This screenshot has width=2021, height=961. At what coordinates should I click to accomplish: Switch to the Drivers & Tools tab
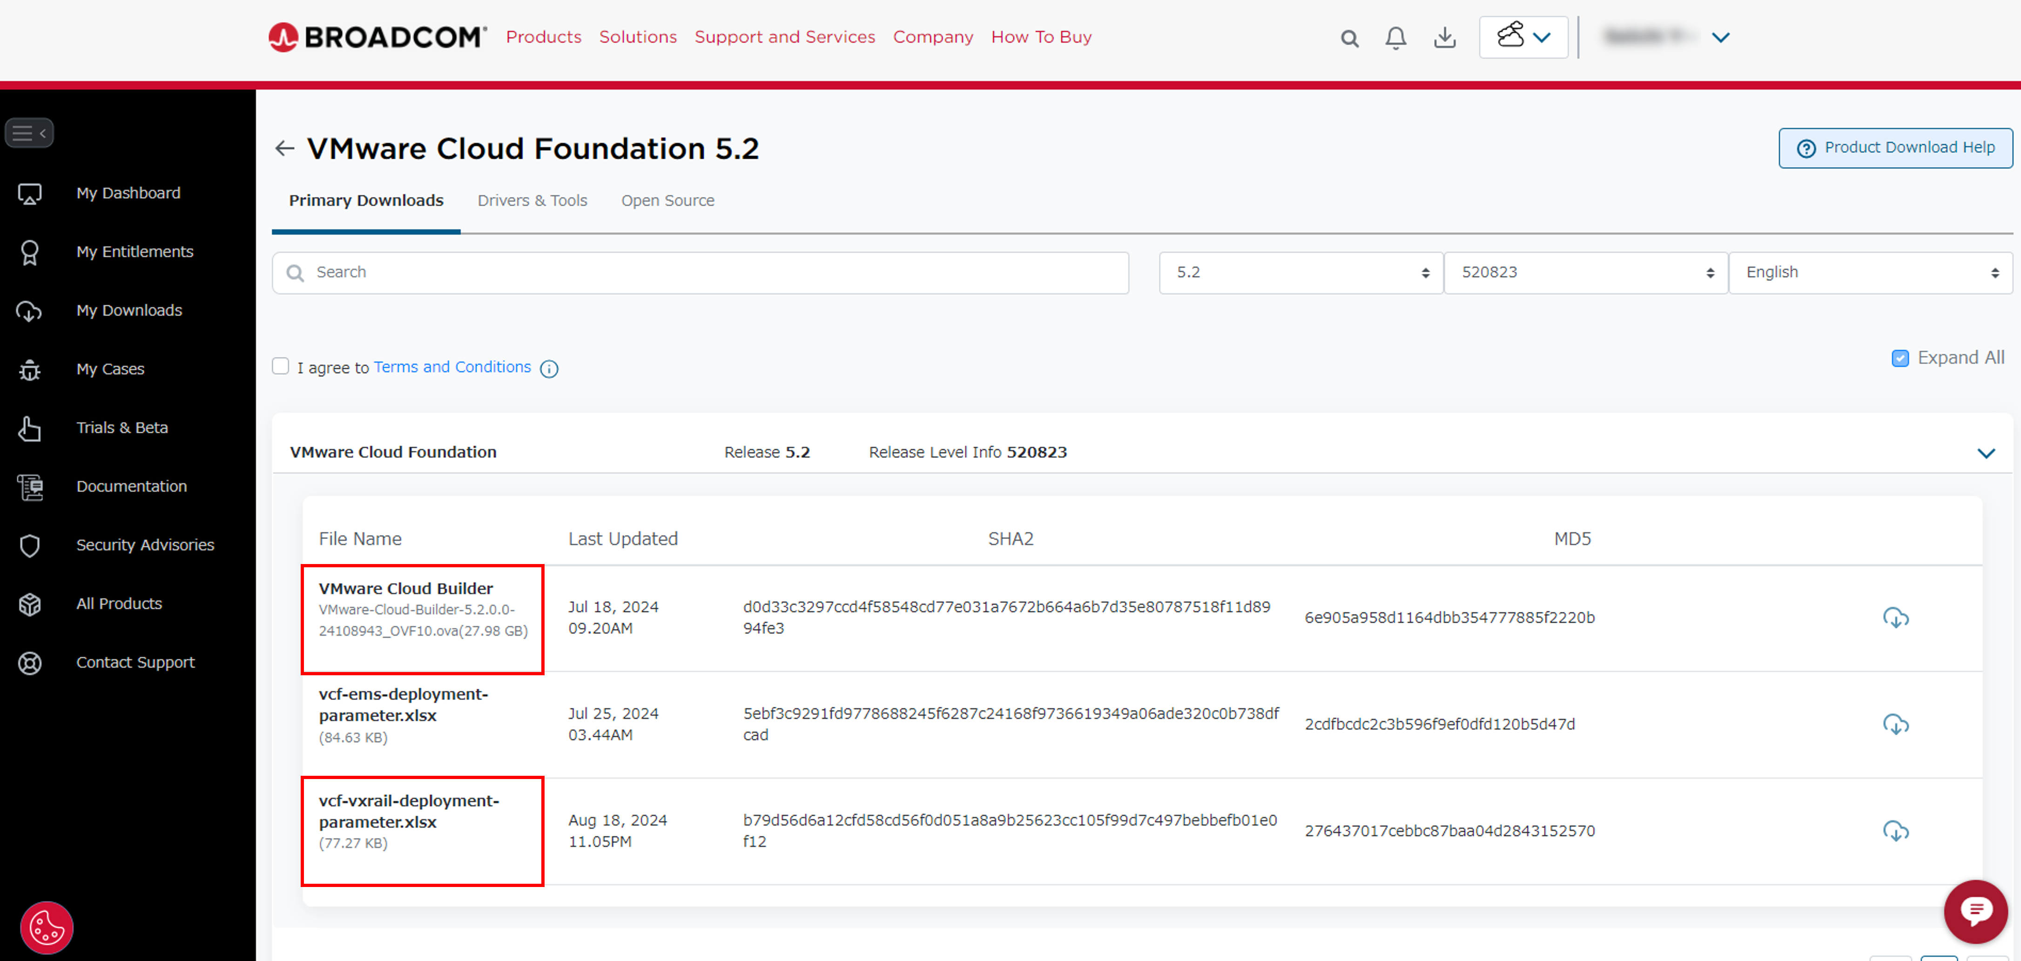532,201
